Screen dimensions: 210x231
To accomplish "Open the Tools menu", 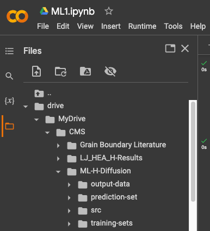I will (173, 26).
